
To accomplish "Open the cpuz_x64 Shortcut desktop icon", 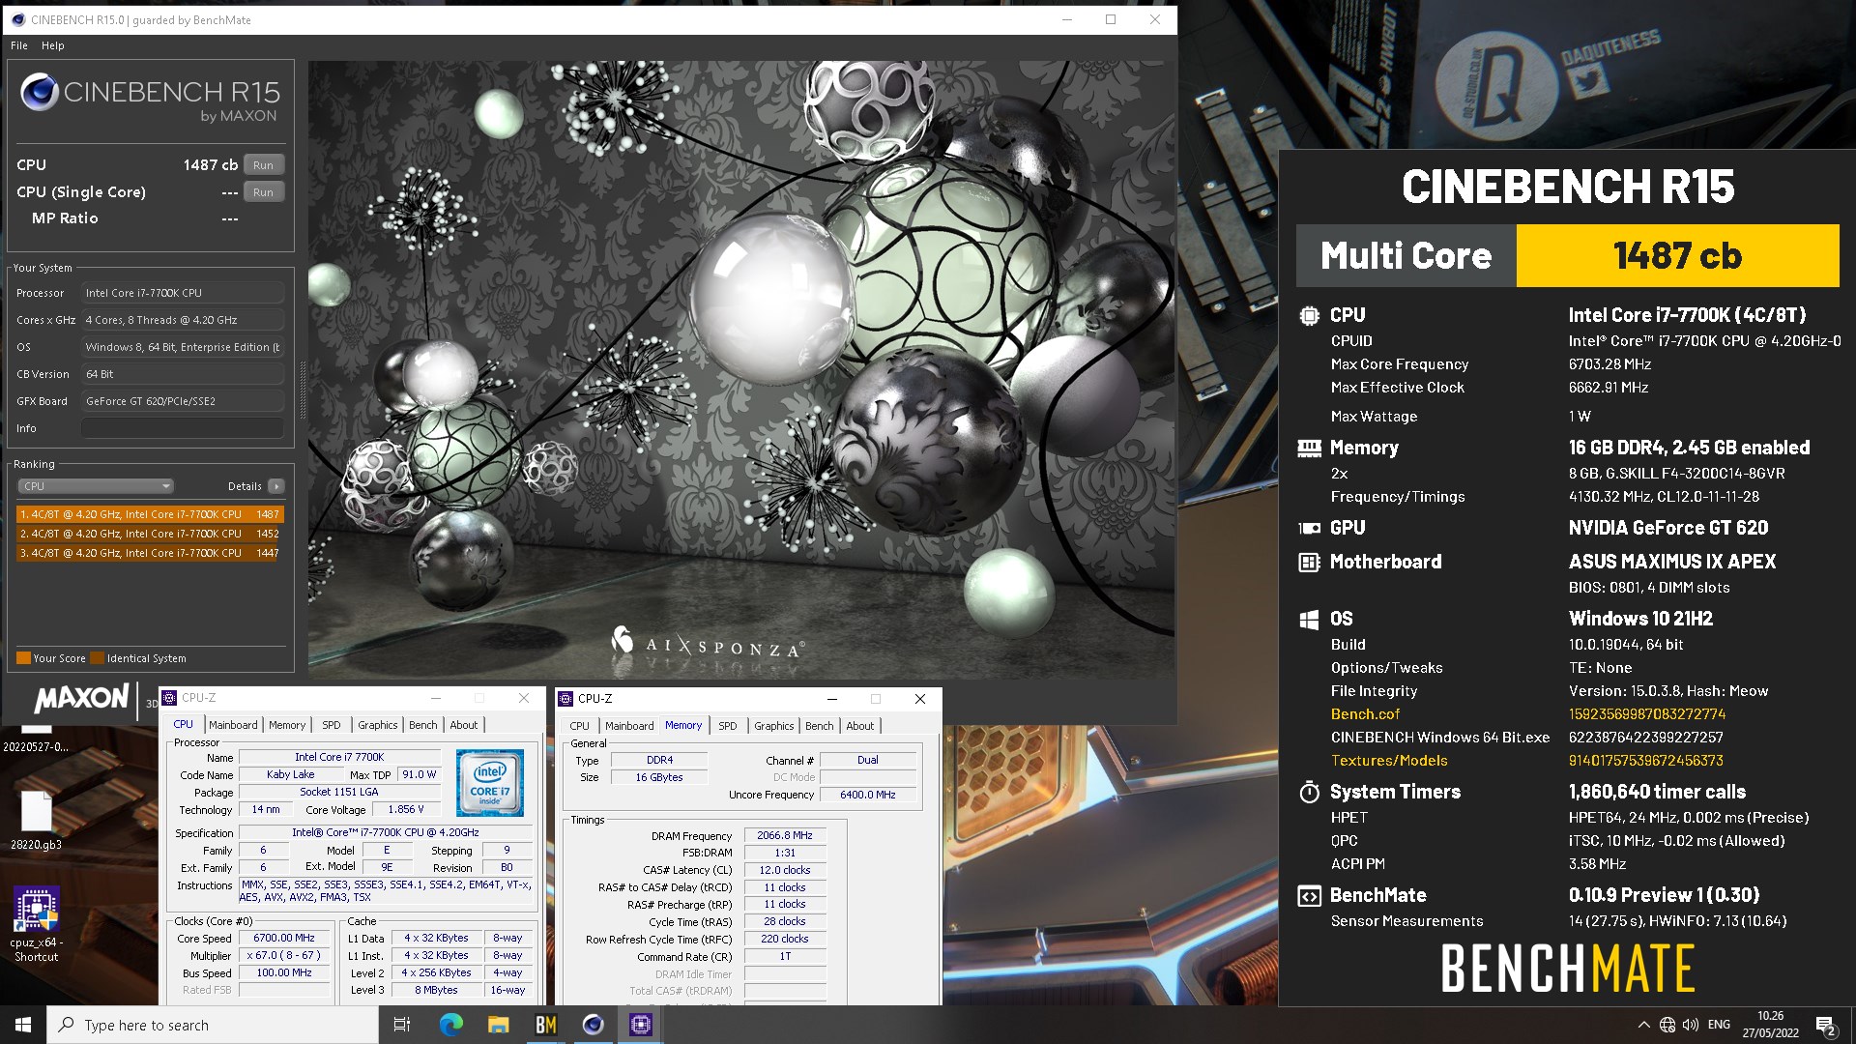I will (36, 924).
